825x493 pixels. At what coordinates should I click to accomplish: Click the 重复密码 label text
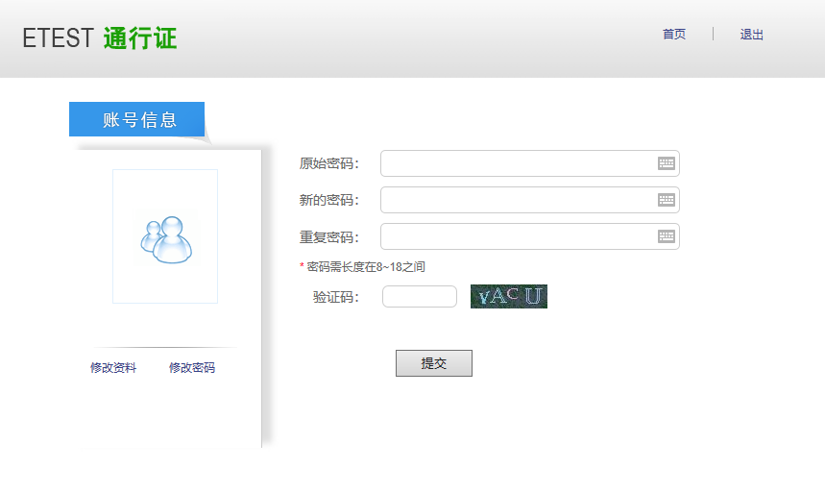328,237
